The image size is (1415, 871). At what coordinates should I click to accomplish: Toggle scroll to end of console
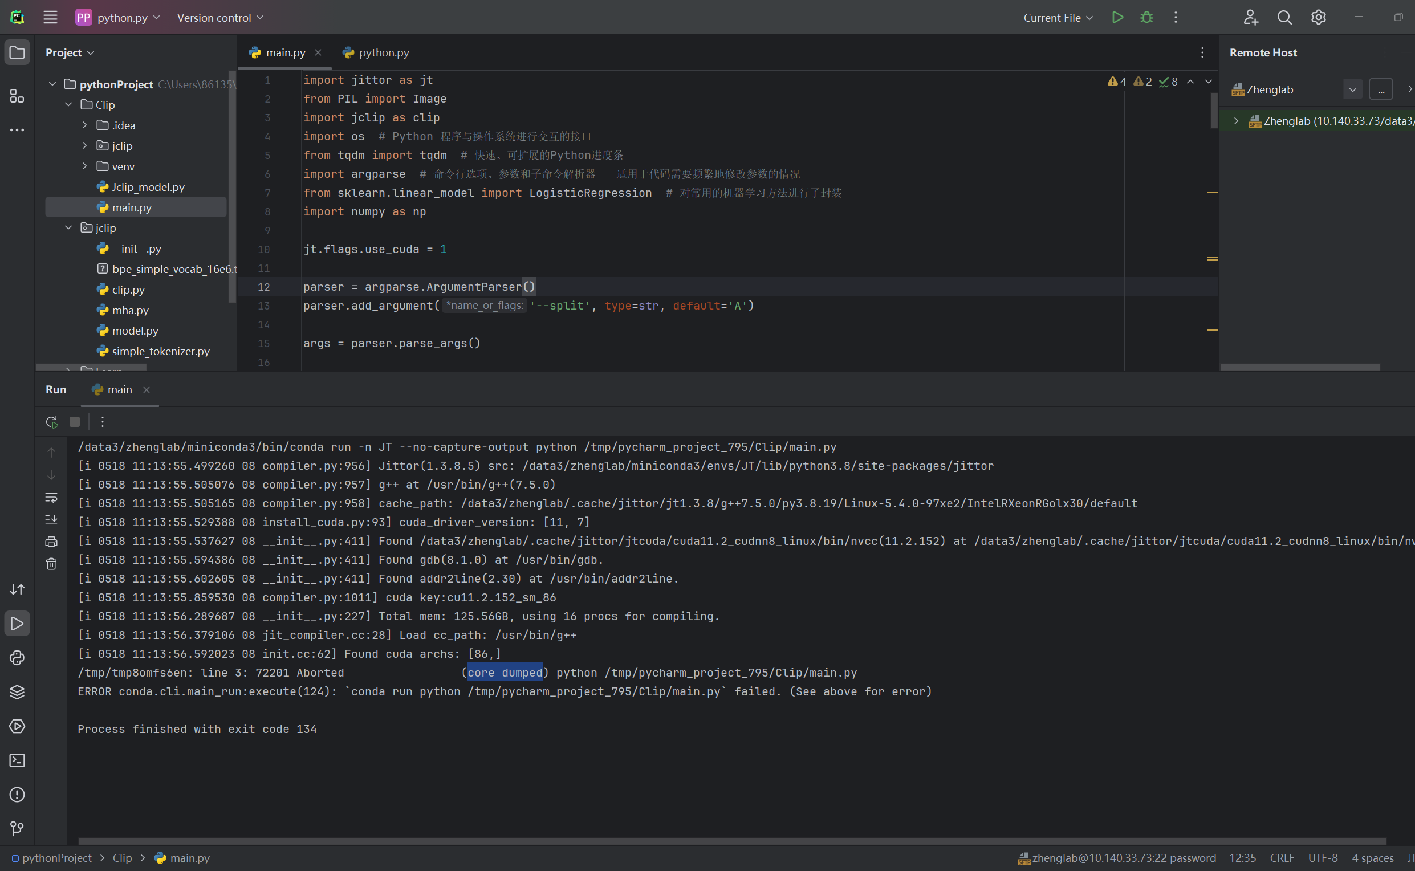click(x=51, y=519)
